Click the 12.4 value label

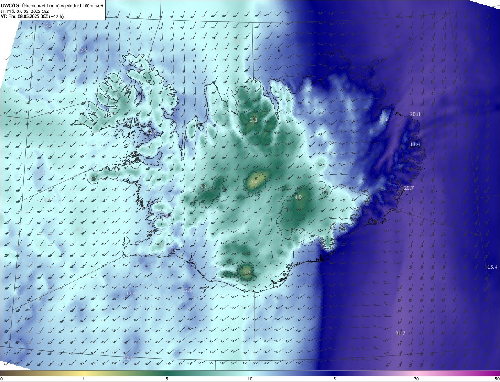131,293
